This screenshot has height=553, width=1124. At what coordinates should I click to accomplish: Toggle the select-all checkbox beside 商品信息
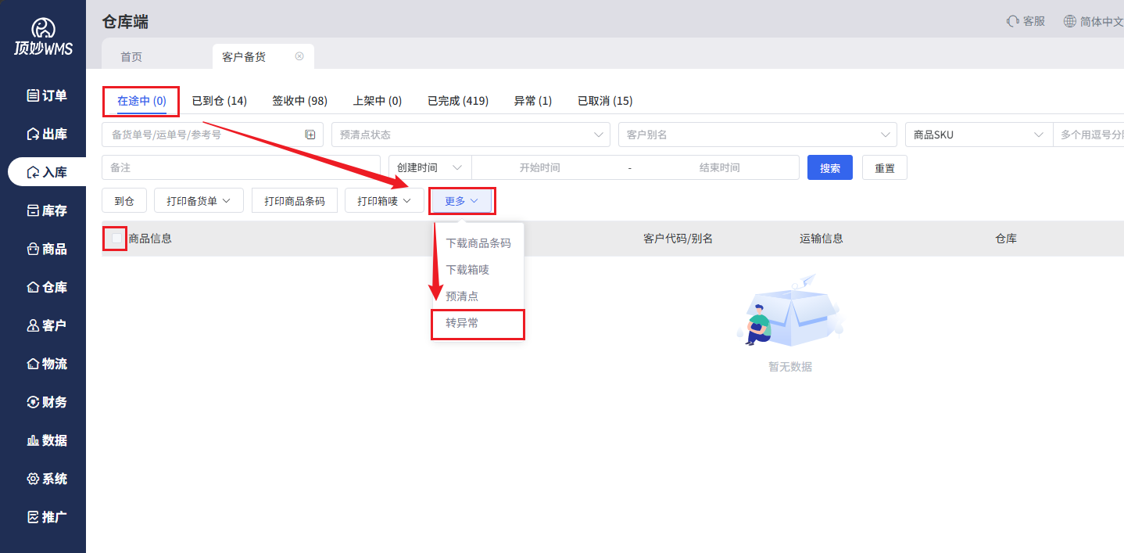116,239
